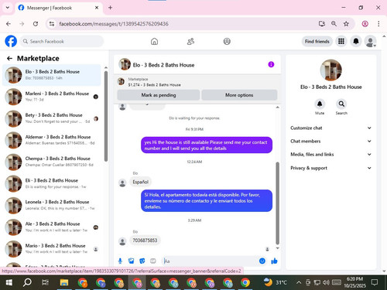Click Mark as pending button
This screenshot has height=290, width=387.
pyautogui.click(x=159, y=95)
